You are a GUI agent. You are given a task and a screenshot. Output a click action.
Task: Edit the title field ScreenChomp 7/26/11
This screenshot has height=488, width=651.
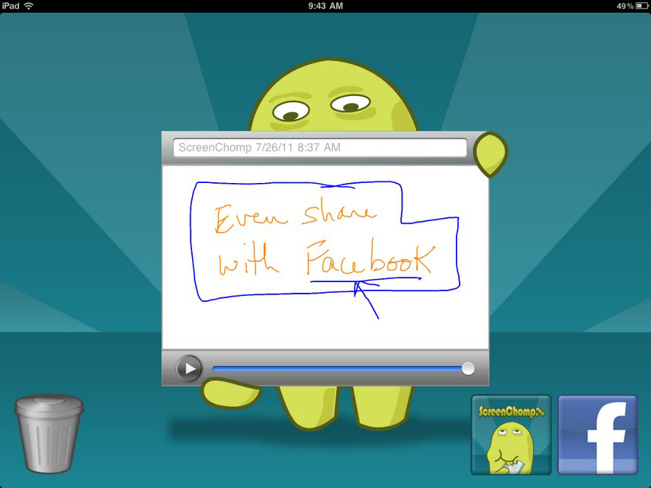point(319,147)
